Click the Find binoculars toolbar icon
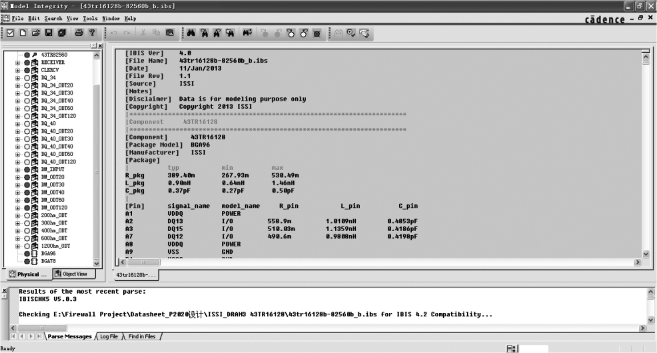 coord(192,33)
